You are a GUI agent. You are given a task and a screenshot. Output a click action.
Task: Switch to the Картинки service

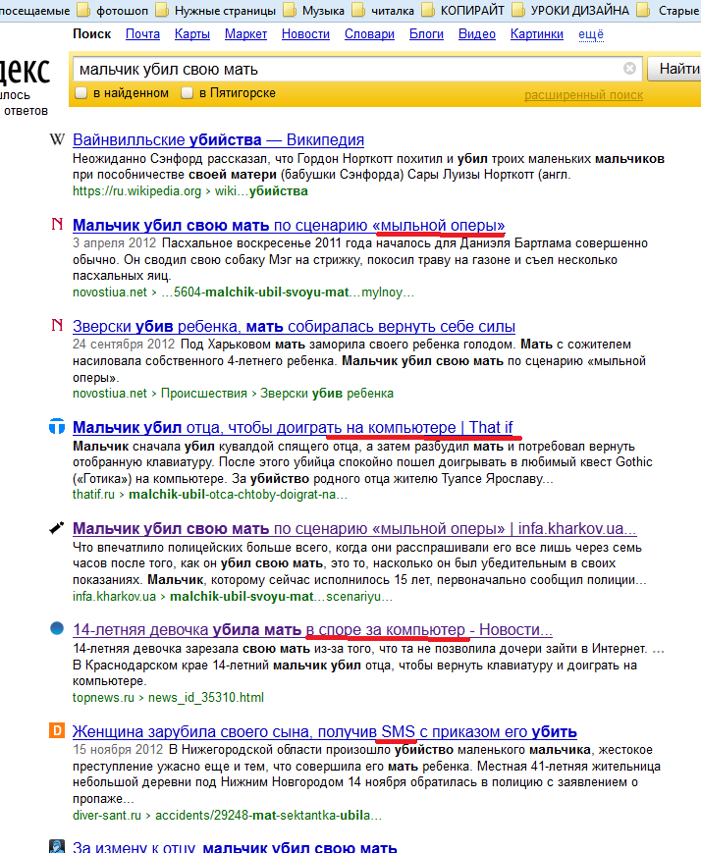(x=537, y=33)
